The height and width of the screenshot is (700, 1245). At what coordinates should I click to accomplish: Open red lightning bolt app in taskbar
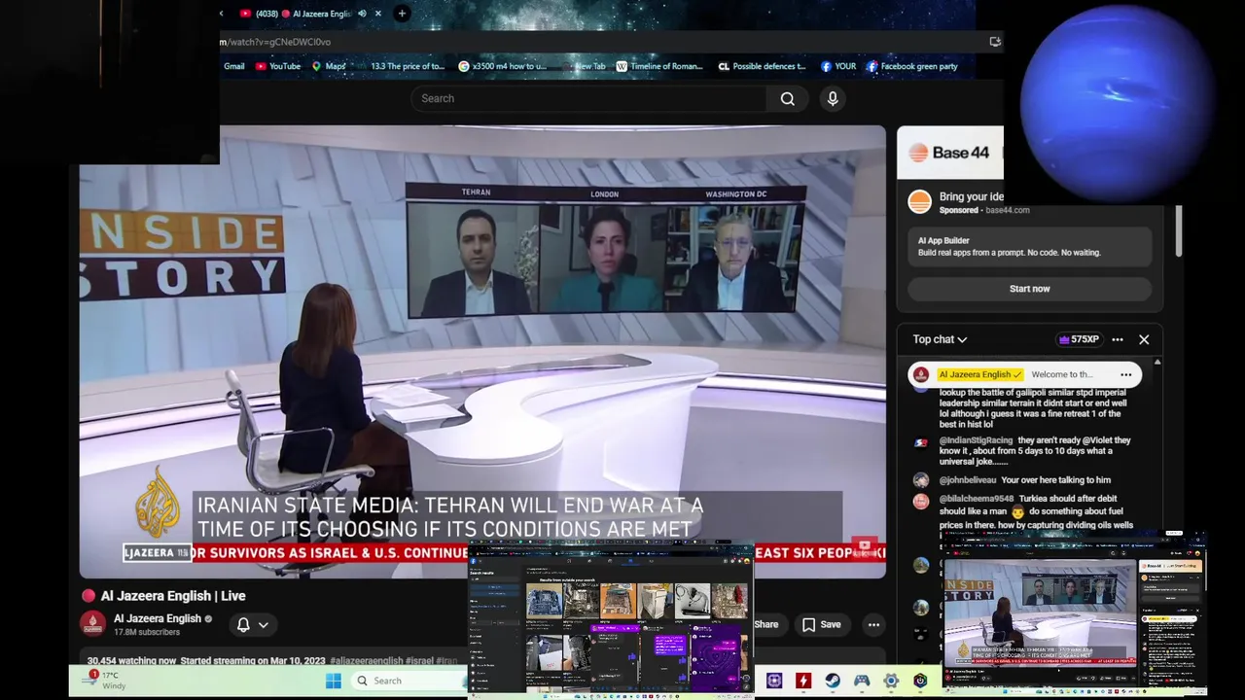(803, 681)
